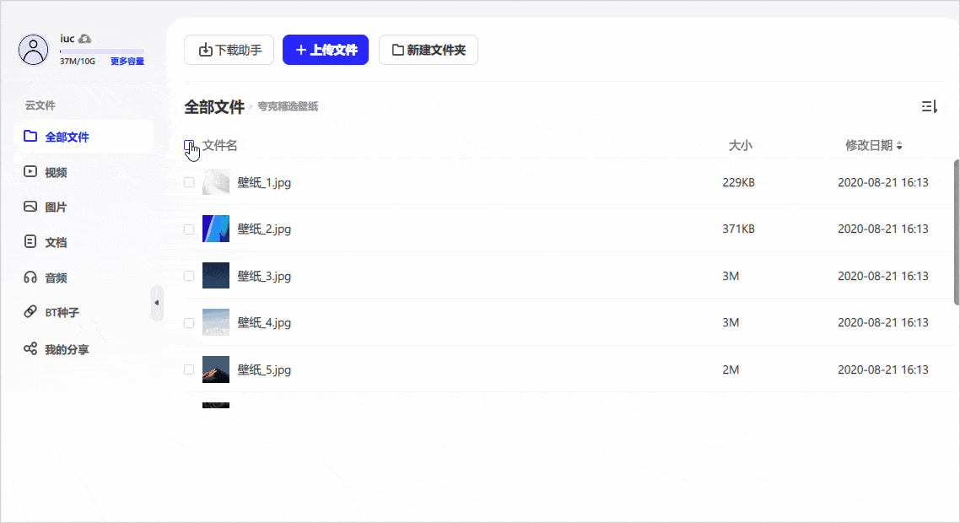Click the 更多容量 more storage link

coord(127,62)
